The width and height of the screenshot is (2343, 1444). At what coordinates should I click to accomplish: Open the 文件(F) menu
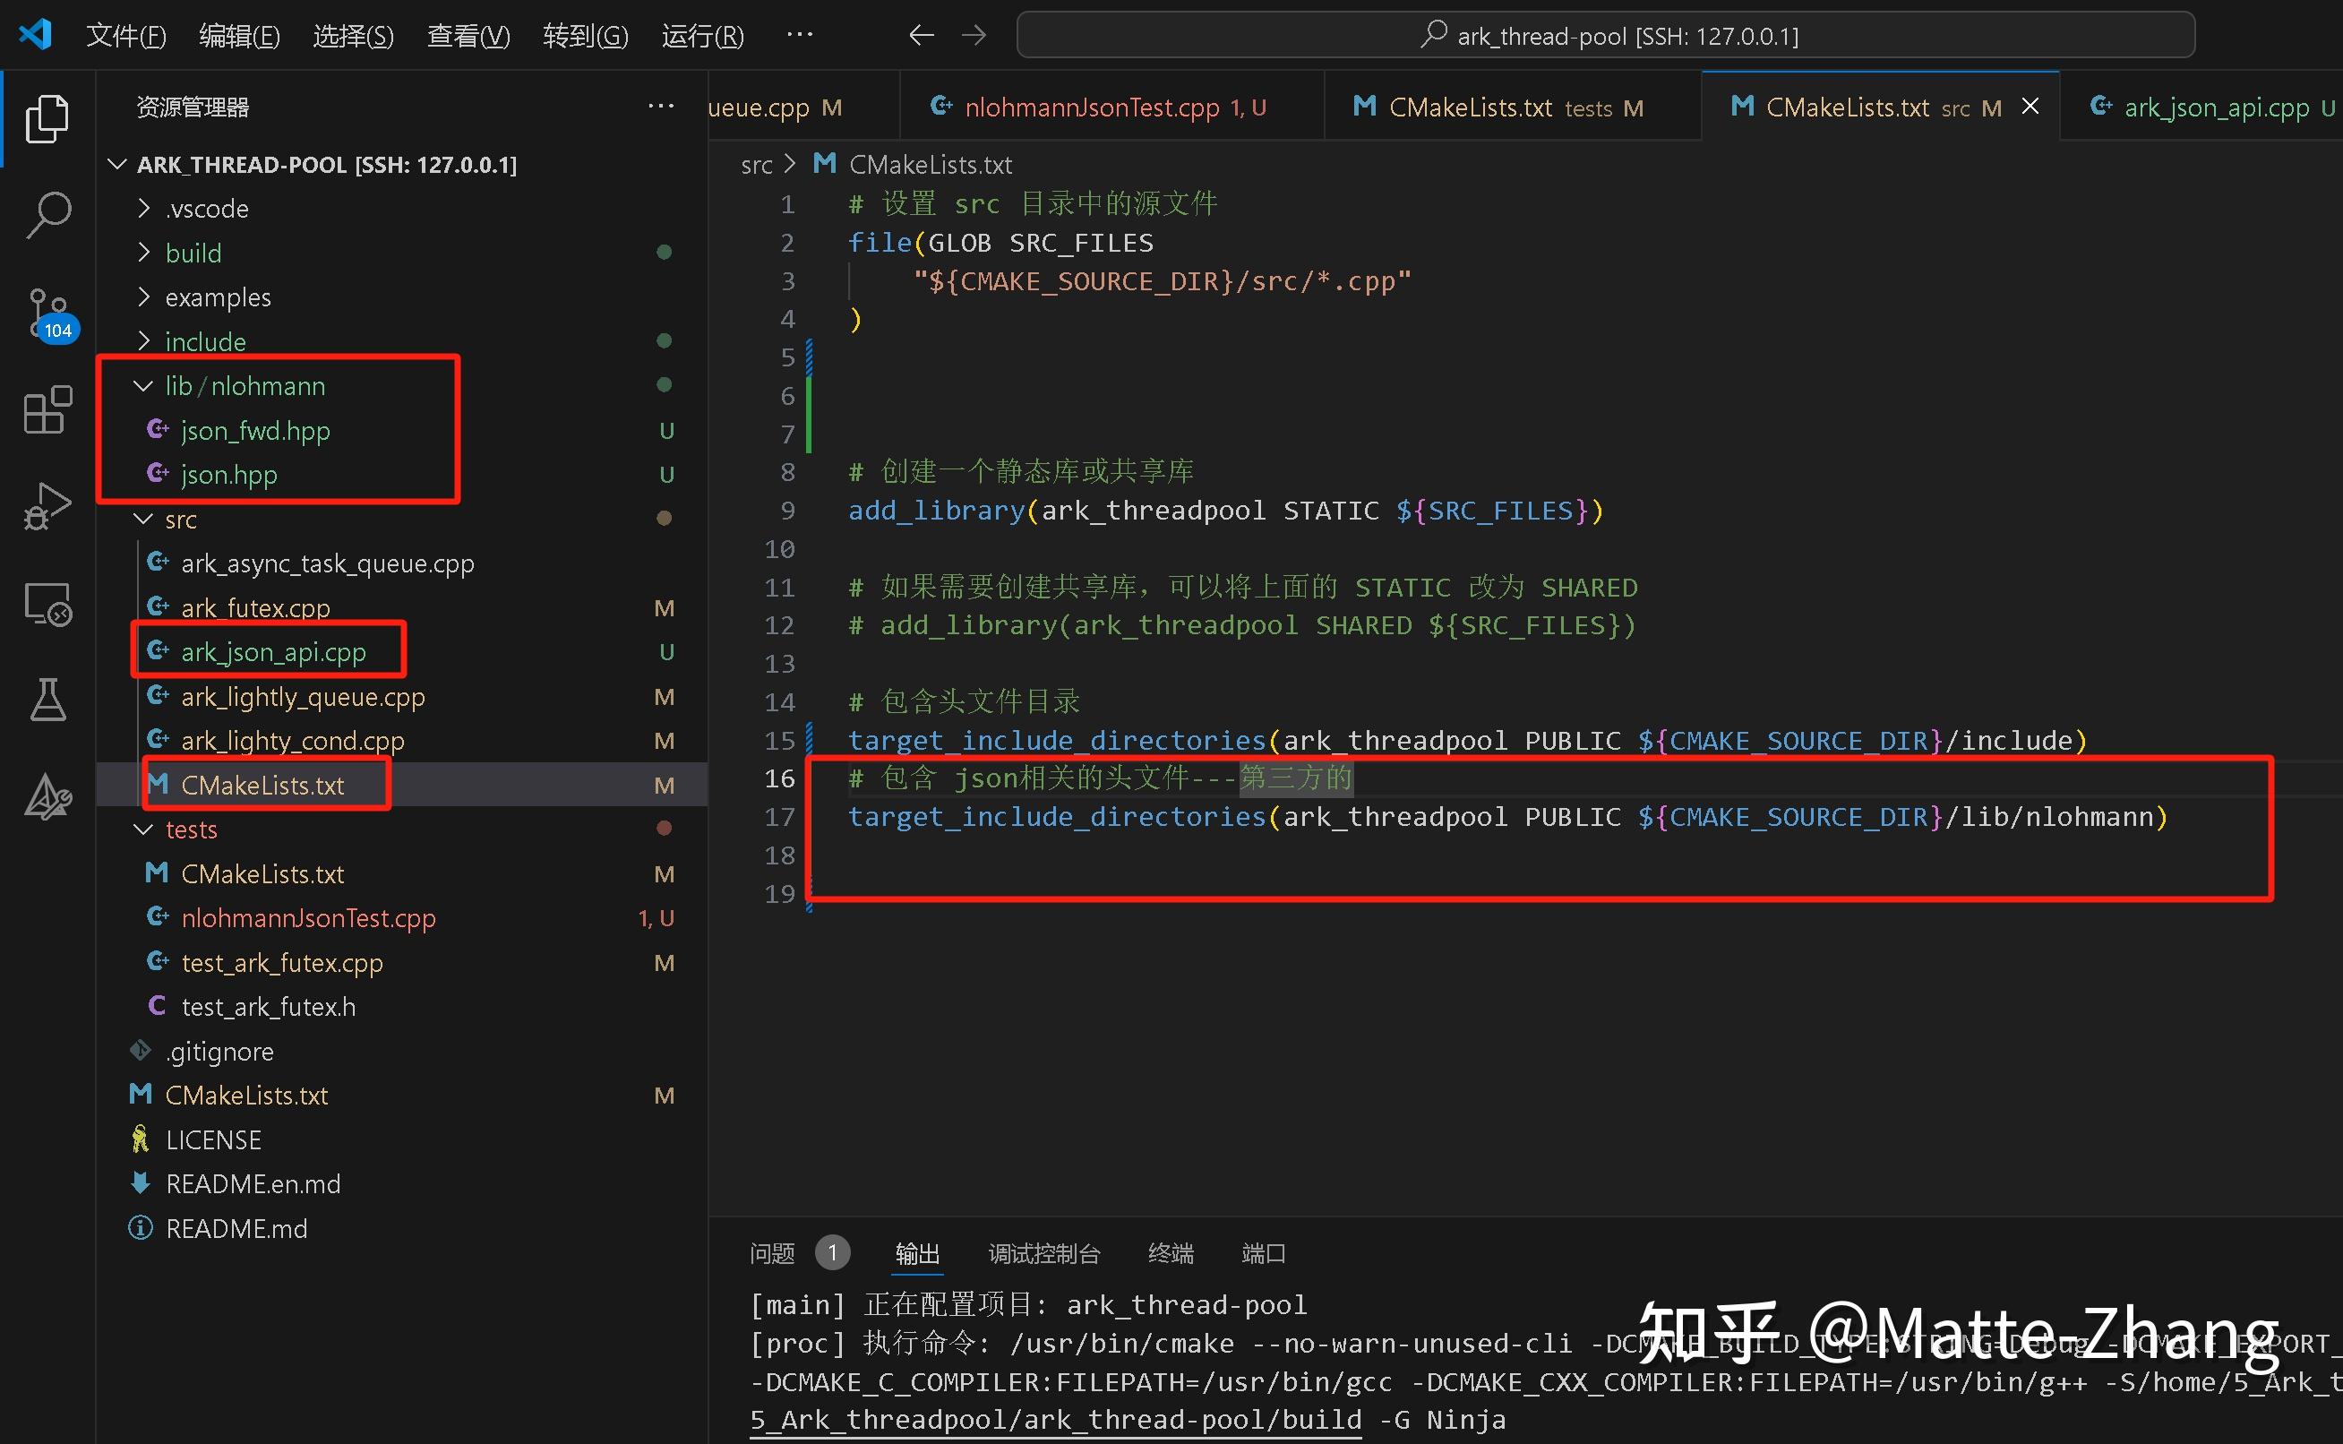(x=125, y=37)
